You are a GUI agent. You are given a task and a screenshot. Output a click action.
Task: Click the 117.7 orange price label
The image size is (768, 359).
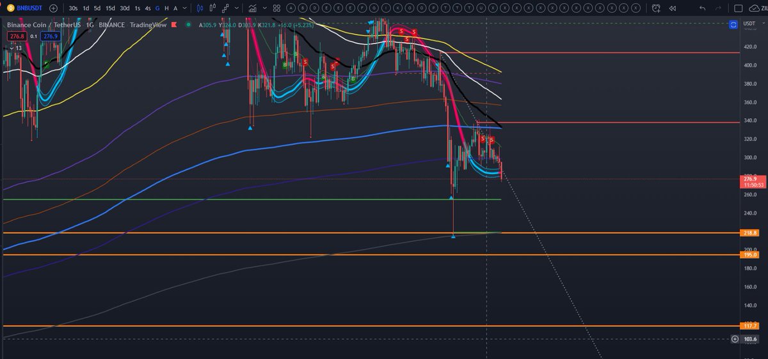(x=750, y=326)
